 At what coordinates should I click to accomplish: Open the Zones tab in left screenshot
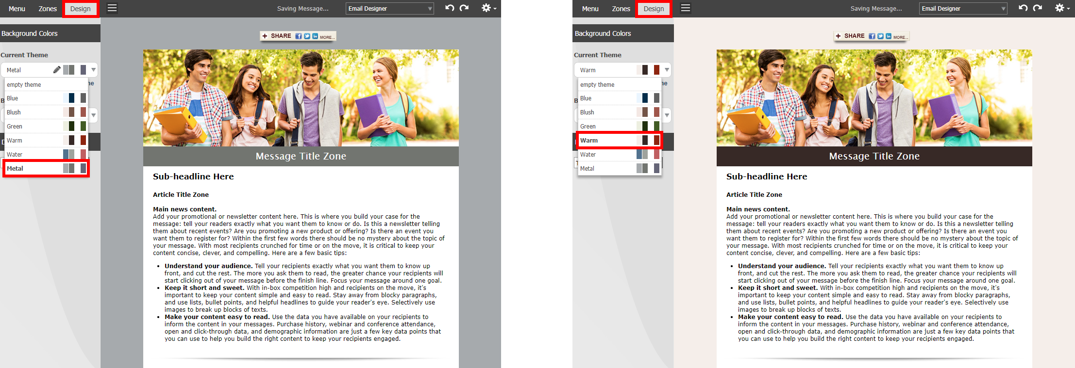click(48, 9)
